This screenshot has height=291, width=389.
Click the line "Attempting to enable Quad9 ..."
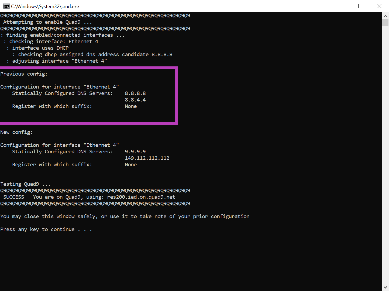point(47,22)
